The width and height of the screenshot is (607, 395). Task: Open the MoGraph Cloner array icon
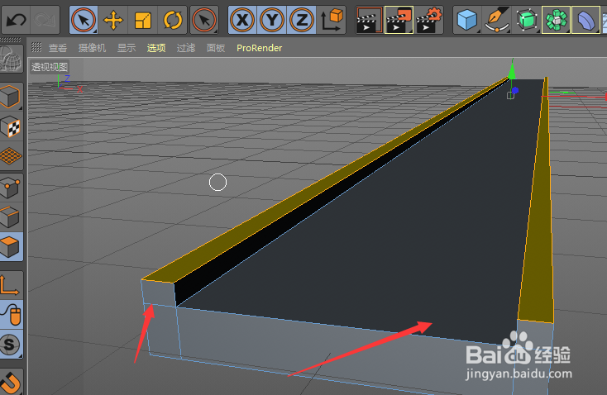tap(556, 20)
